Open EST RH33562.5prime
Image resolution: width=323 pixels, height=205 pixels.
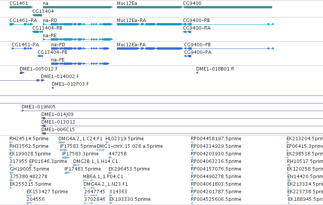(x=29, y=146)
